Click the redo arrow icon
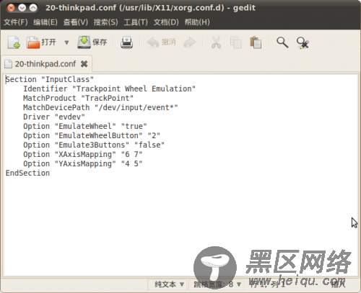This screenshot has height=293, width=361. 190,42
